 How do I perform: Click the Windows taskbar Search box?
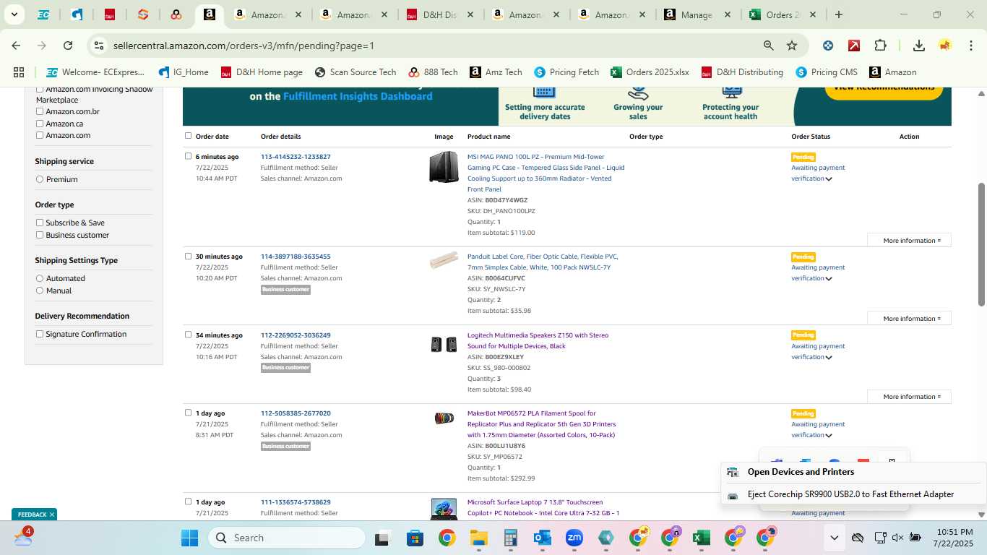(287, 538)
